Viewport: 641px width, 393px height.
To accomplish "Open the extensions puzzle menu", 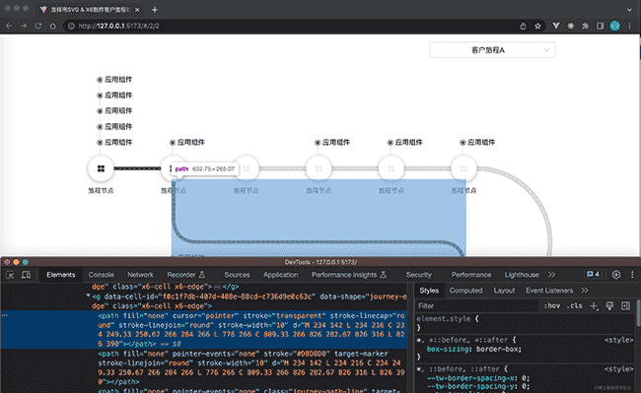I will tap(586, 27).
